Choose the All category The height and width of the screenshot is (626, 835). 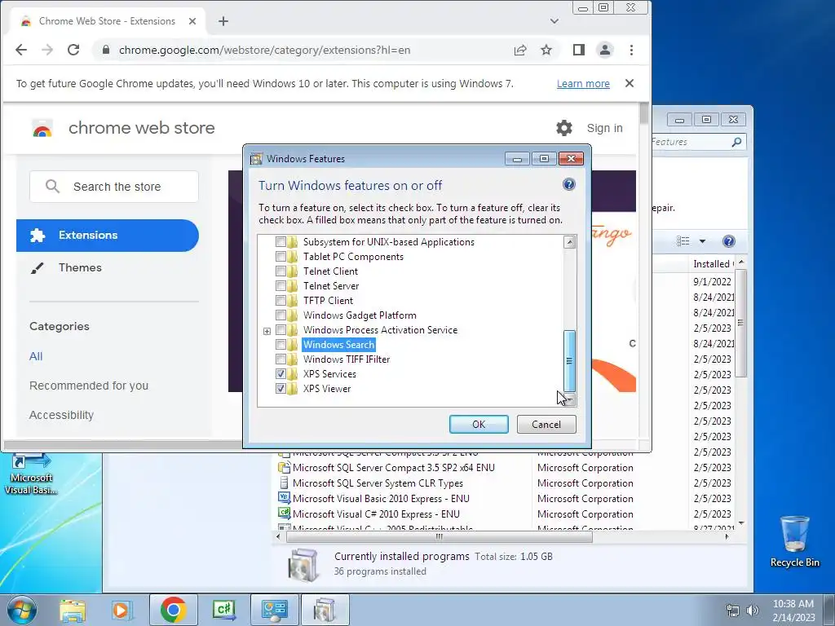[x=36, y=357]
